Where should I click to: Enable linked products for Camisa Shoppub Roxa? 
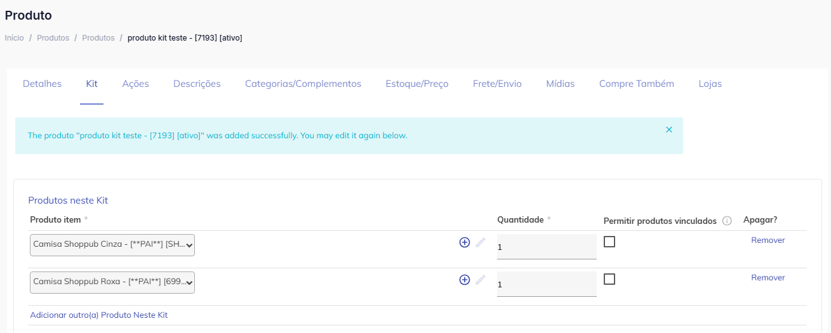[x=609, y=279]
